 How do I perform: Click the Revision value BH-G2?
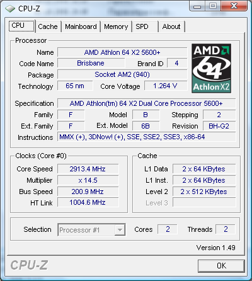coord(219,126)
